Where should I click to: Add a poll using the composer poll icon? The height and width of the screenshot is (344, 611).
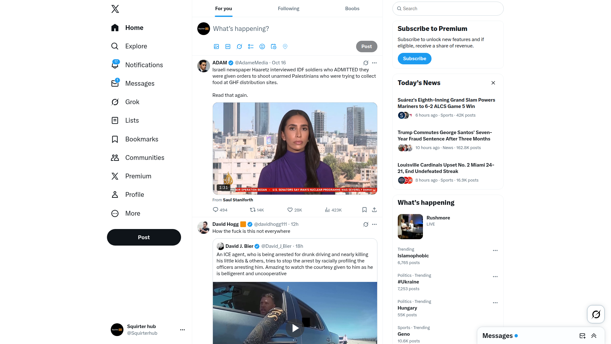[x=251, y=47]
